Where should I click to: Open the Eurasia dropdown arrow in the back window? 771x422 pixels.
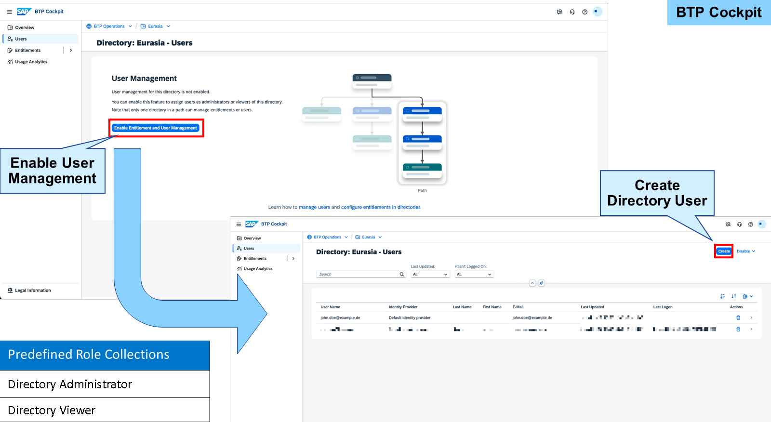coord(168,26)
